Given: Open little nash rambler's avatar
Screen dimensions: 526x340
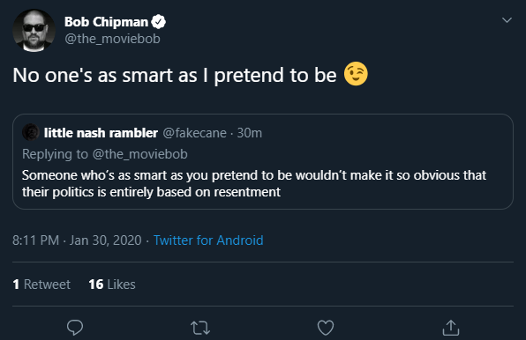Looking at the screenshot, I should click(31, 132).
